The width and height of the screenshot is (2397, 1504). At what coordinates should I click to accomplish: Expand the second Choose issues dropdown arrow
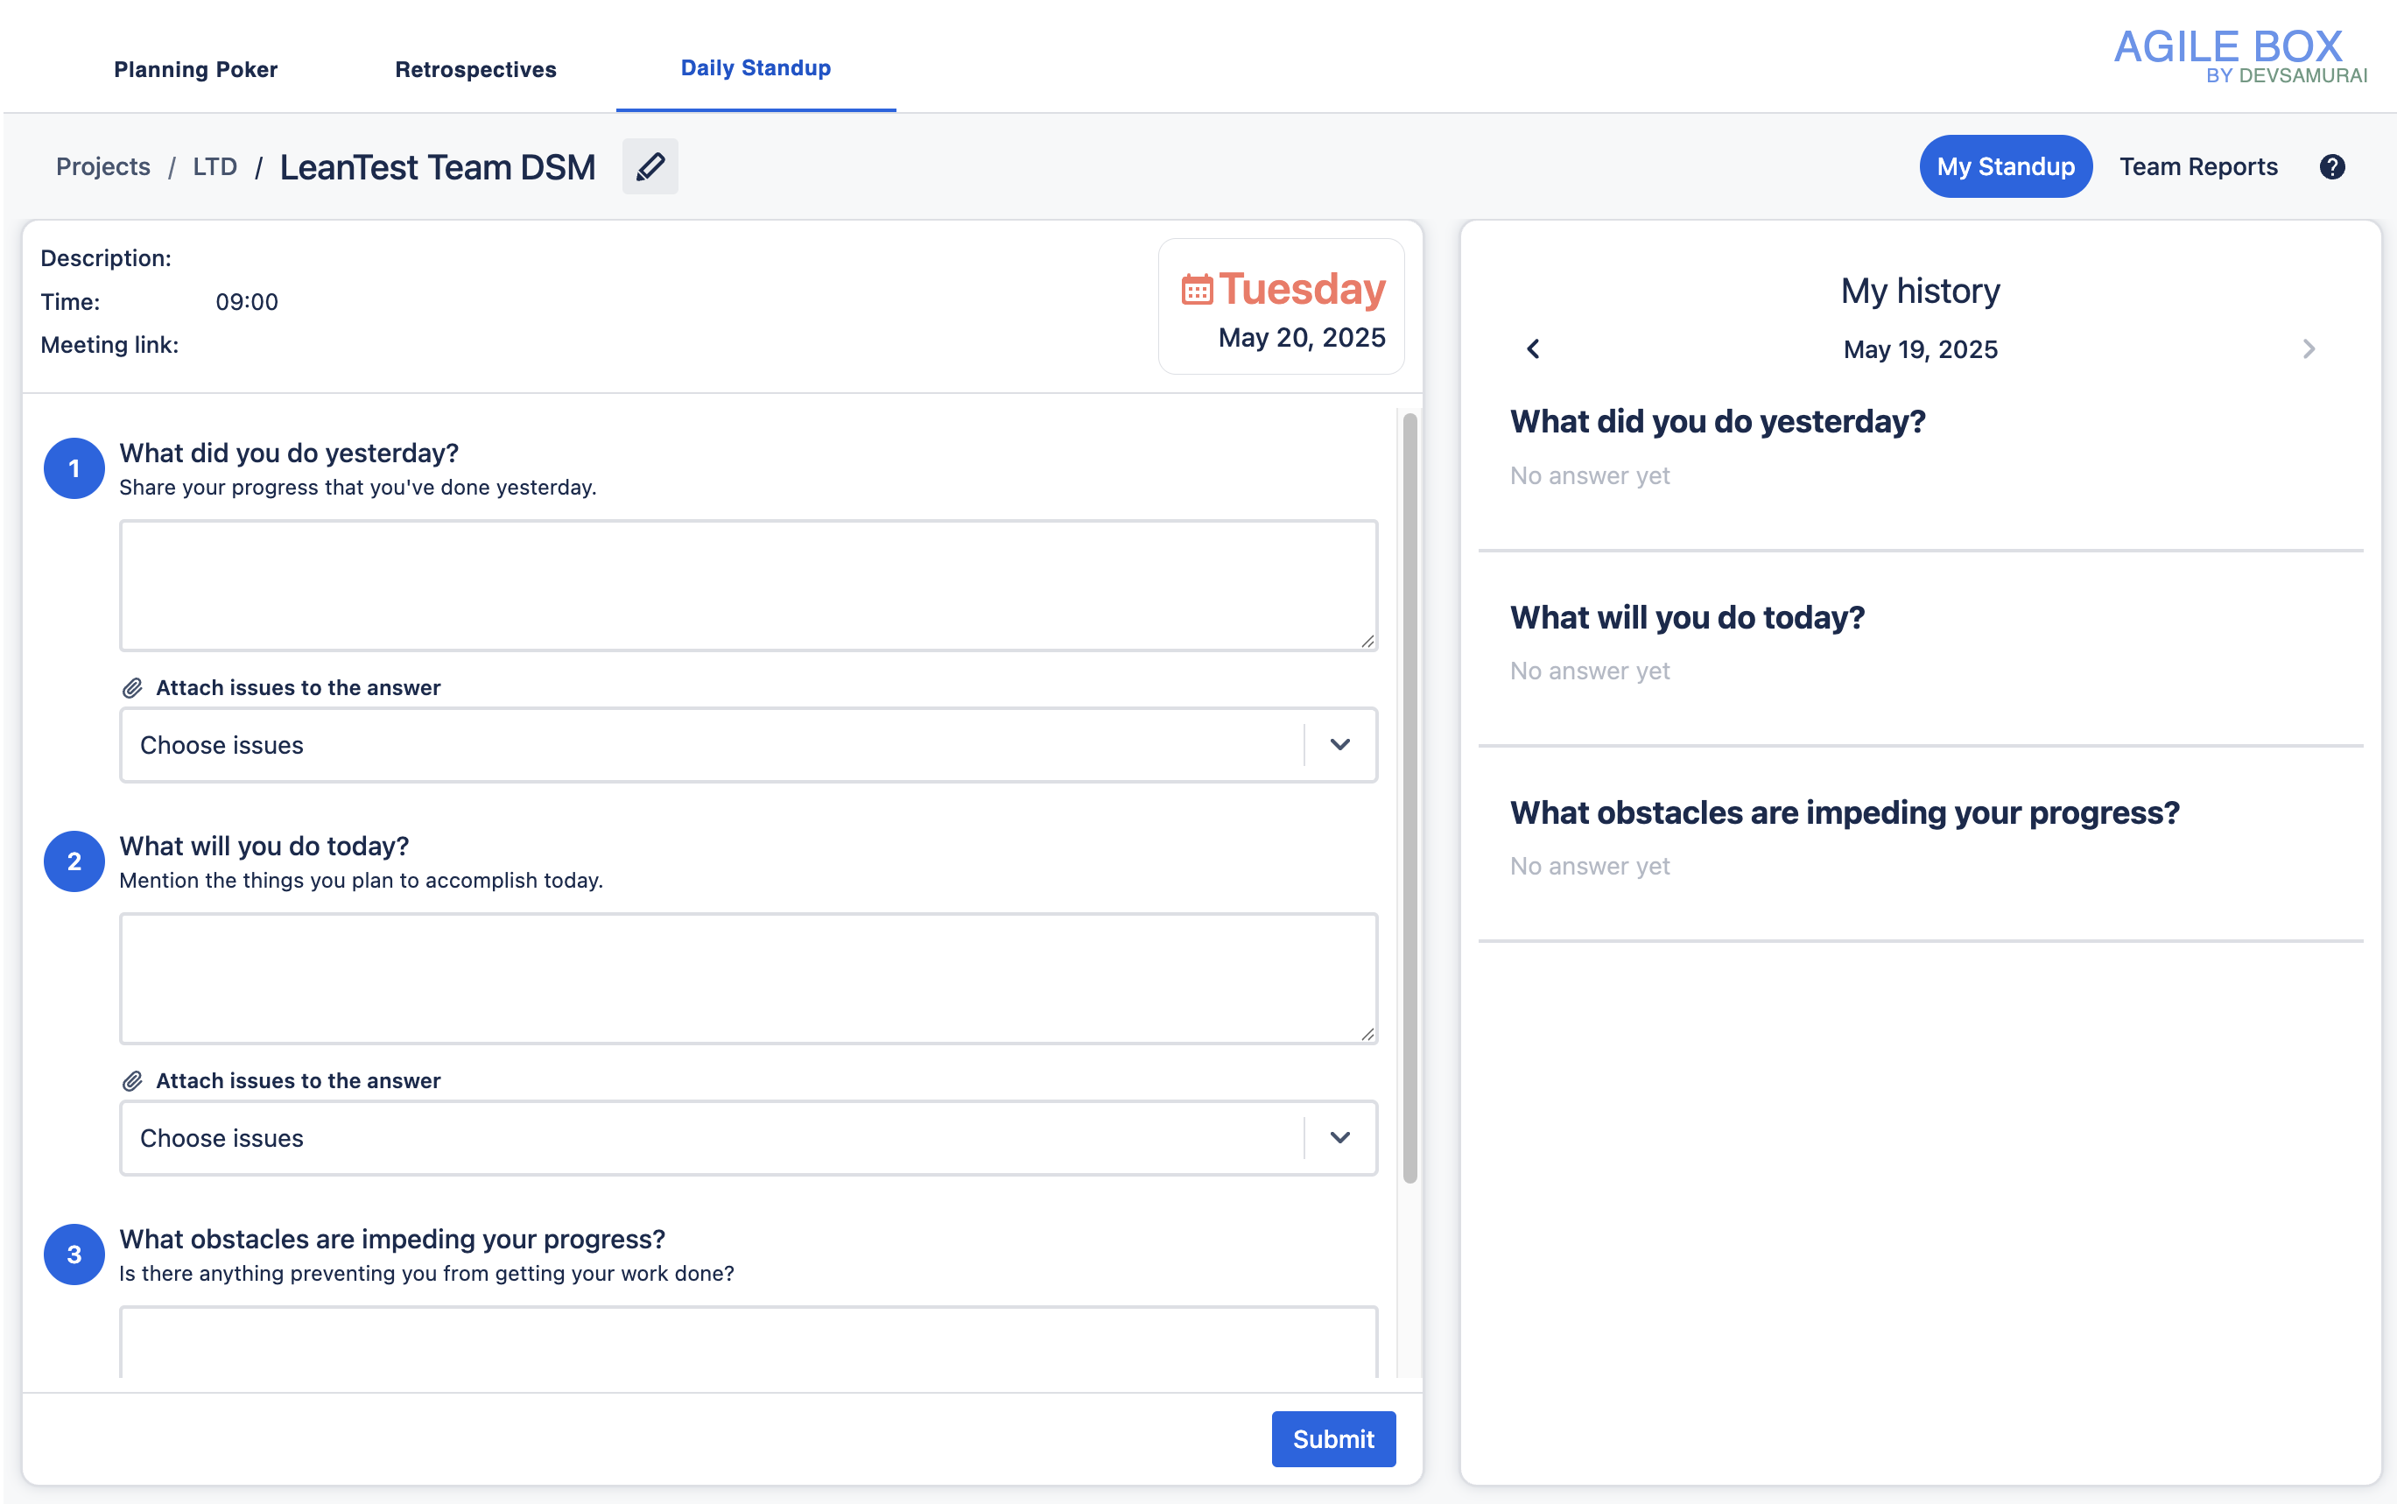pos(1339,1138)
